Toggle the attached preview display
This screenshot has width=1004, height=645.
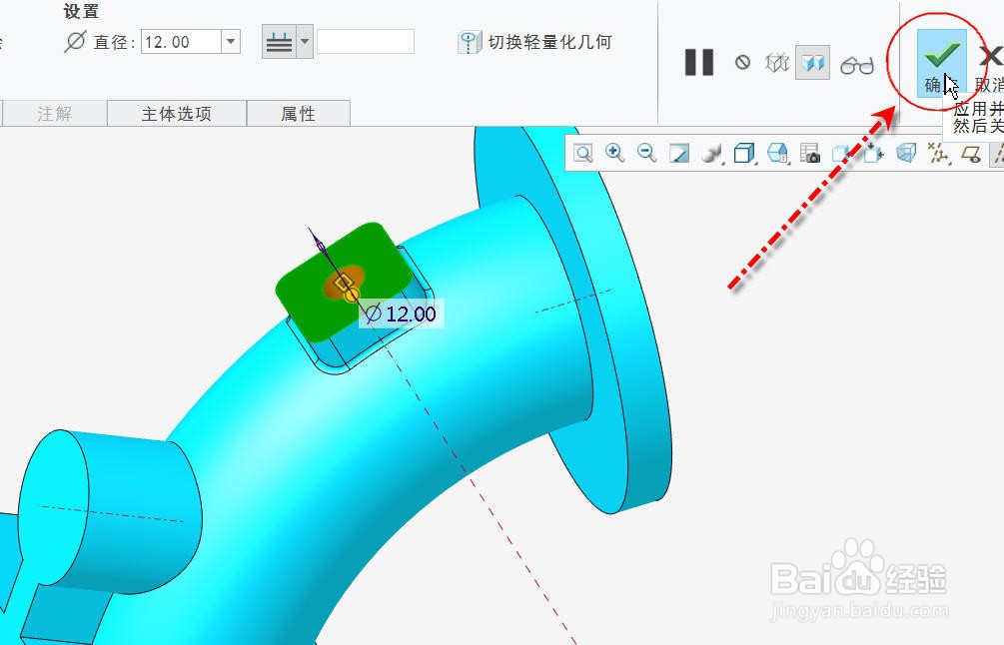(x=811, y=62)
